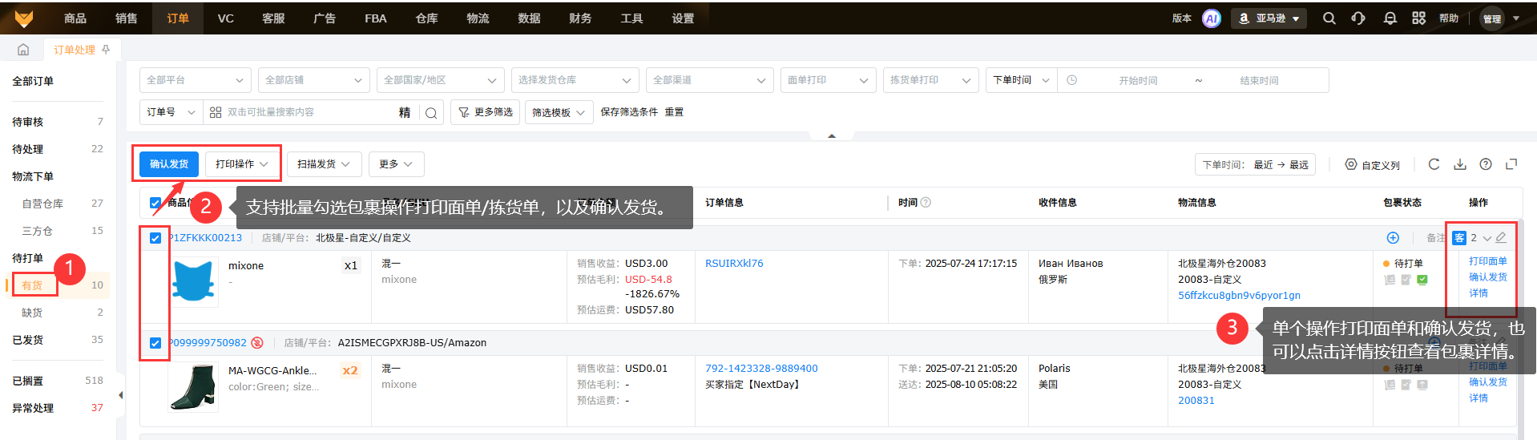The width and height of the screenshot is (1537, 440).
Task: Open the 全部国家/地区 dropdown
Action: coord(441,80)
